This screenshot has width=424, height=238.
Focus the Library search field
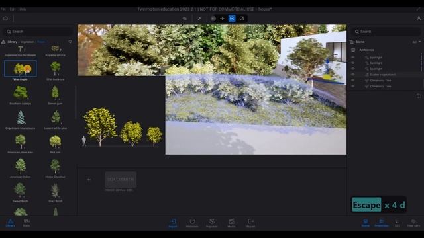[x=38, y=32]
